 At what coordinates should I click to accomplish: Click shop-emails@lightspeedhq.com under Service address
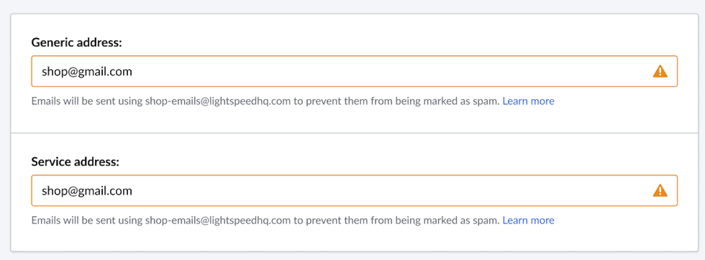pos(218,220)
